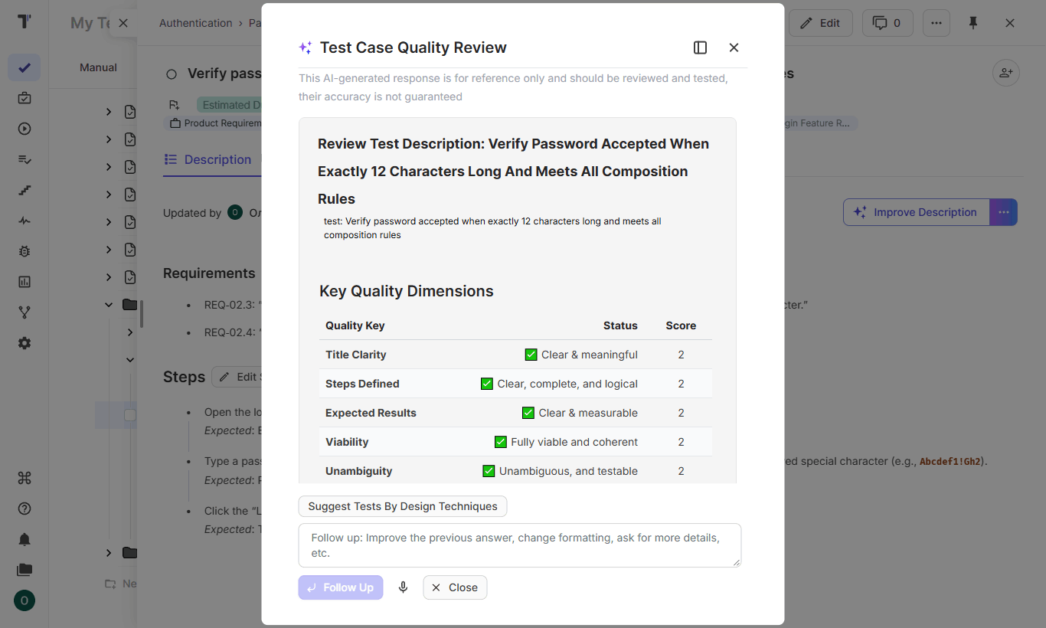Click the assign-user icon on test header
This screenshot has width=1046, height=628.
tap(1006, 73)
